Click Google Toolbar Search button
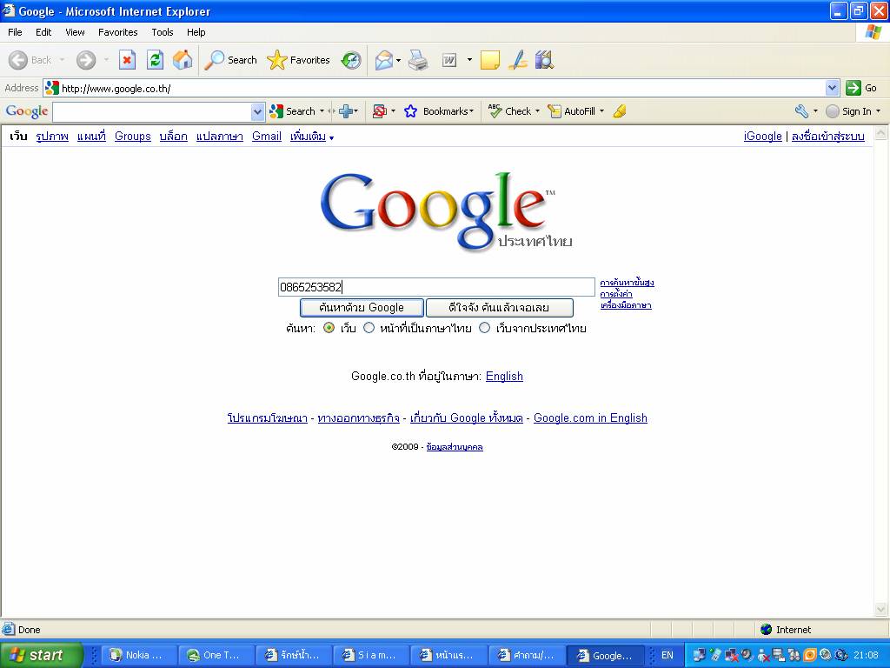This screenshot has width=890, height=668. pos(293,111)
